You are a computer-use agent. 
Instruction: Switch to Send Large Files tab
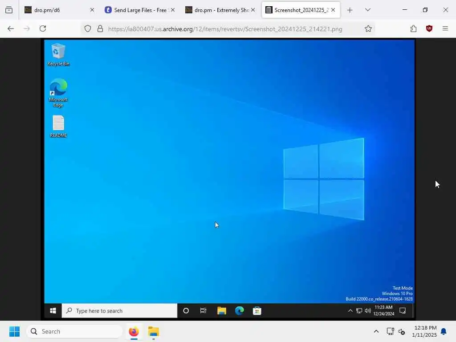click(140, 10)
